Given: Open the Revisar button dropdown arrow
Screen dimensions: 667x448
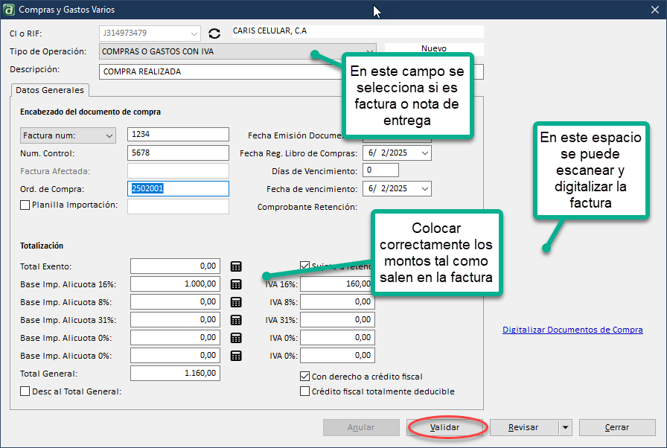Looking at the screenshot, I should point(564,428).
